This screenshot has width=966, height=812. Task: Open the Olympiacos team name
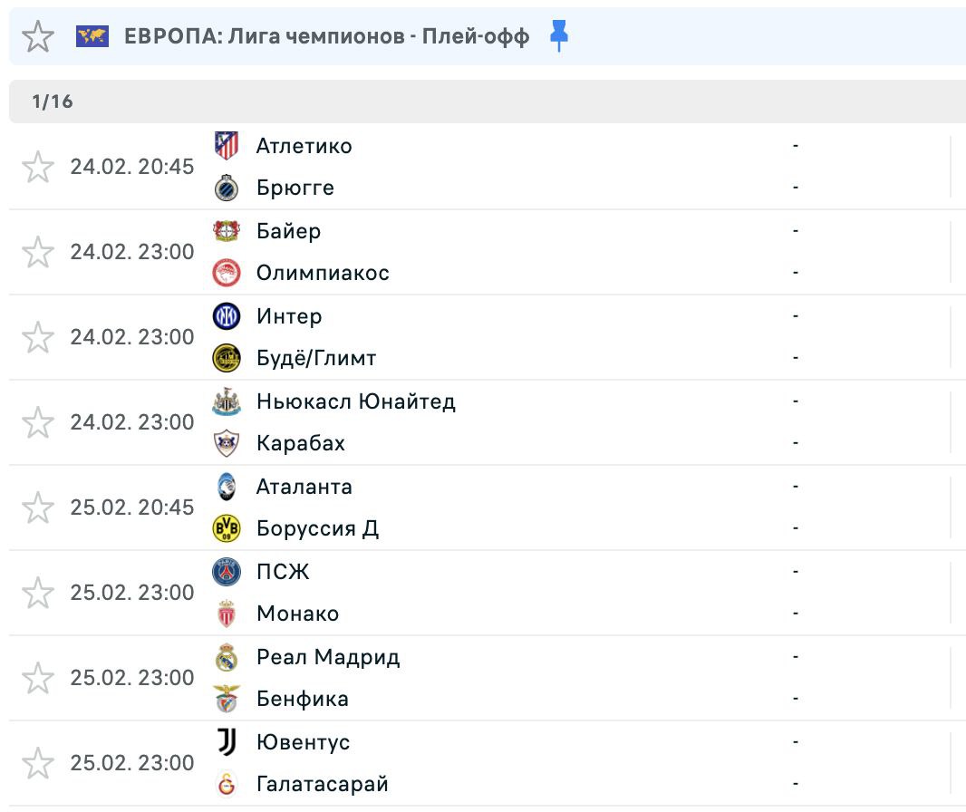[x=323, y=273]
